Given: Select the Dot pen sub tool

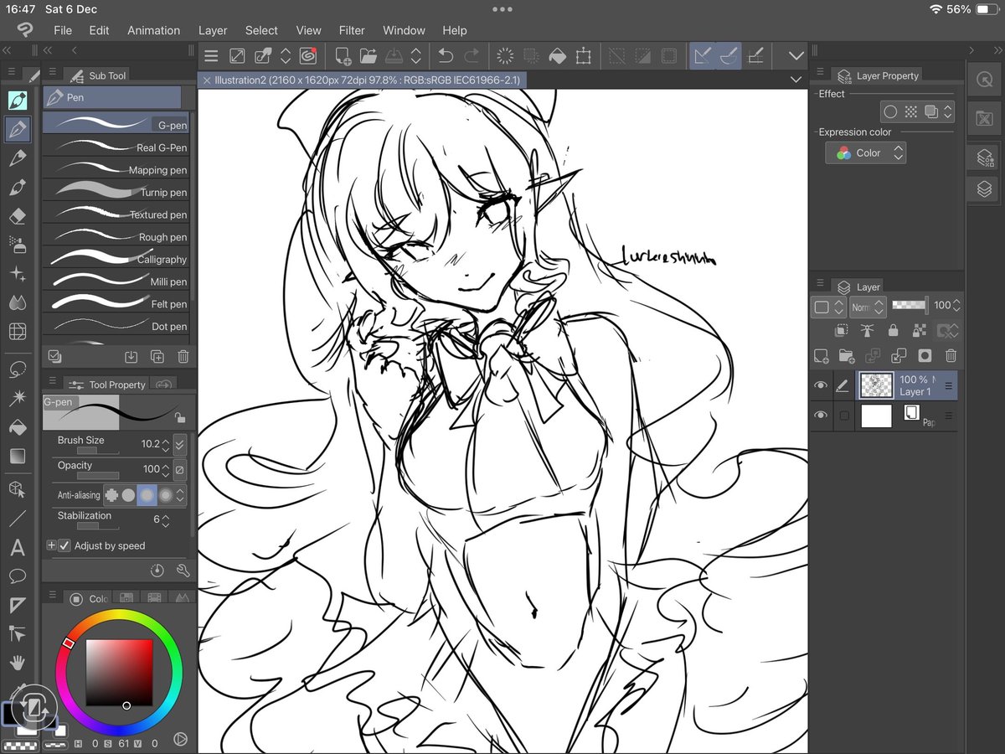Looking at the screenshot, I should tap(116, 326).
